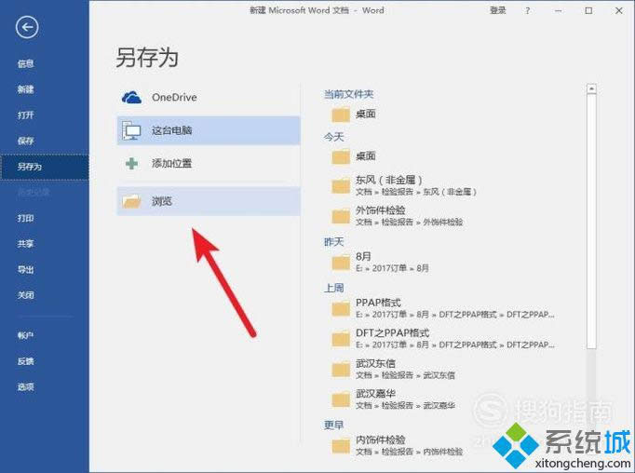
Task: Click folder icon next to 武汉嘉华
Action: pyautogui.click(x=341, y=399)
